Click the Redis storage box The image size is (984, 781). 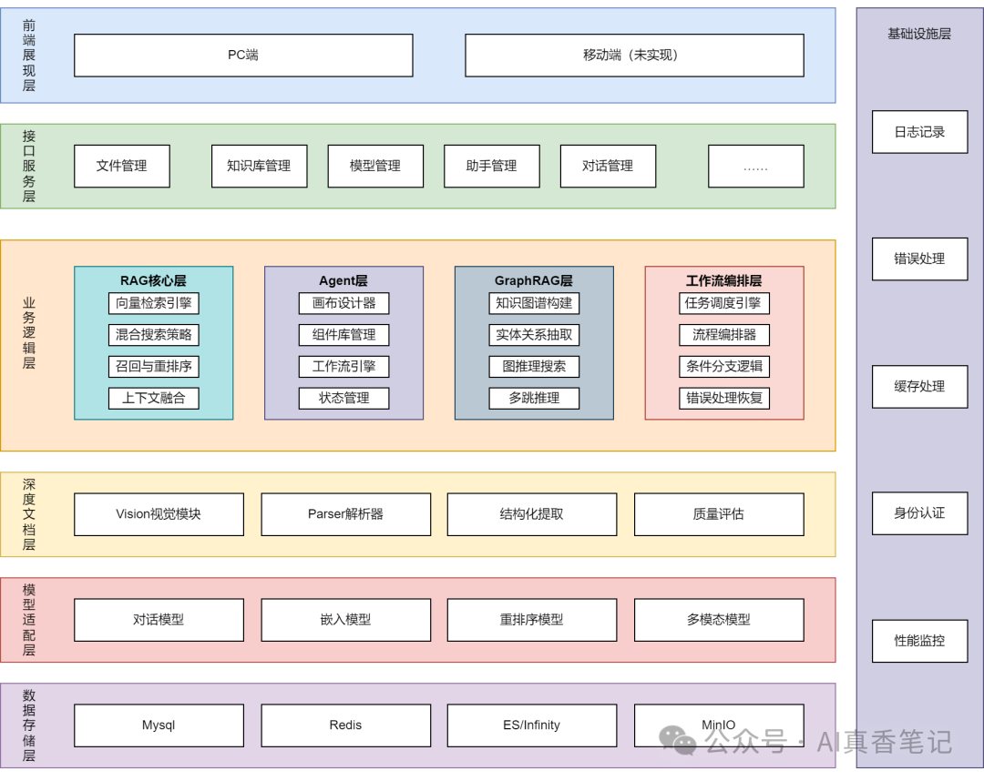(x=345, y=725)
